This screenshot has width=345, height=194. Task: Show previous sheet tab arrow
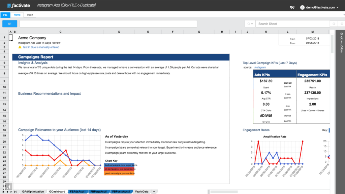point(7,192)
